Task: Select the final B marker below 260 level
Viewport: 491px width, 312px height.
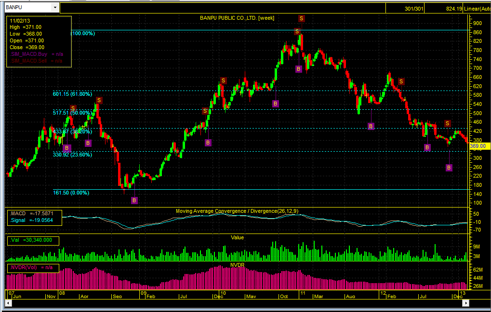Action: [449, 168]
